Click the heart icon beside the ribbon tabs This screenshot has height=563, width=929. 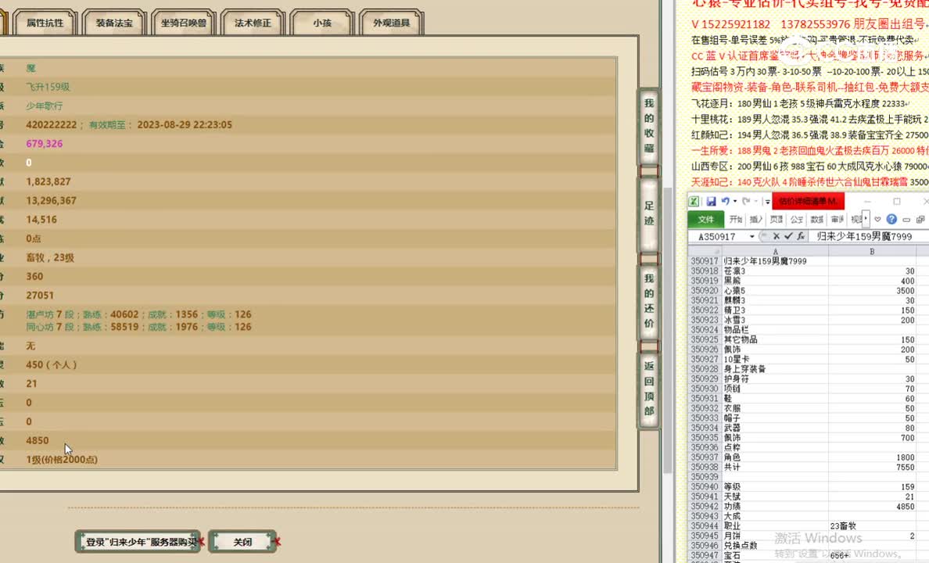tap(878, 220)
